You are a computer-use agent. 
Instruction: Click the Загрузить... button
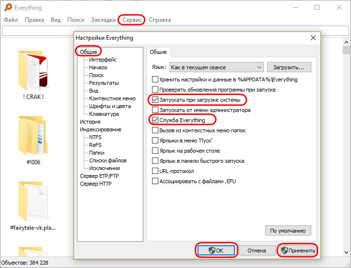(289, 67)
